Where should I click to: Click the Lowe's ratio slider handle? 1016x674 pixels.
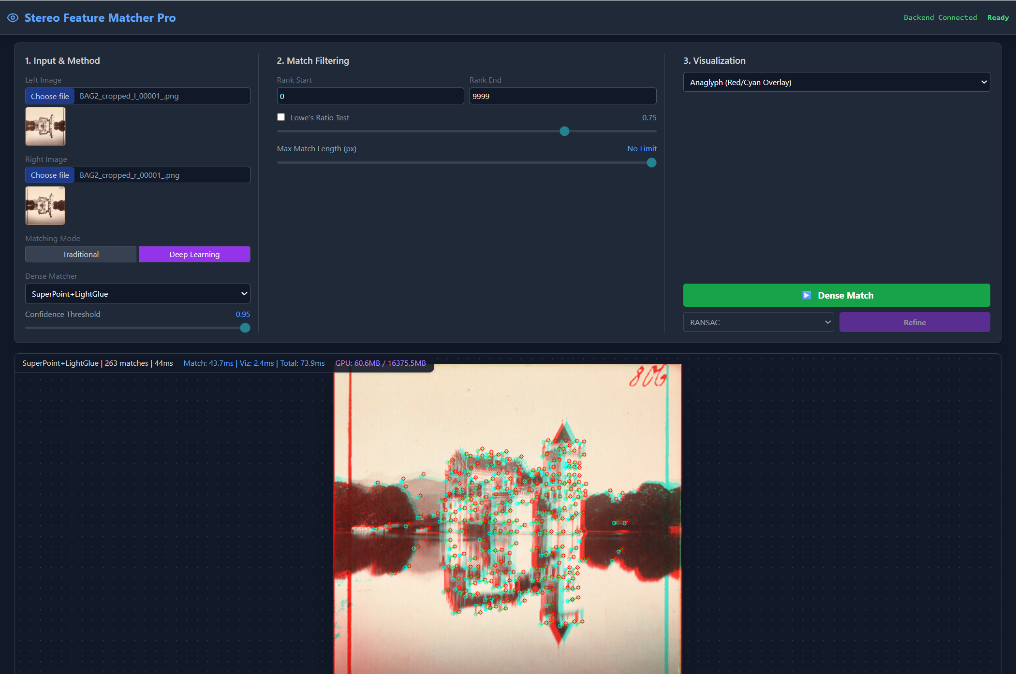tap(564, 131)
